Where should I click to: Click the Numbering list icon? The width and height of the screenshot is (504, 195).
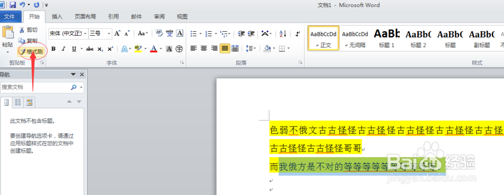(x=209, y=33)
